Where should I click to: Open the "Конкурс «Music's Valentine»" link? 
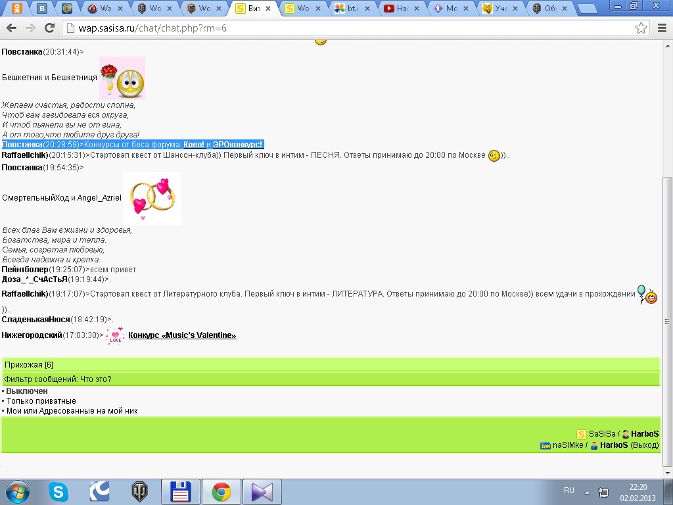tap(182, 335)
